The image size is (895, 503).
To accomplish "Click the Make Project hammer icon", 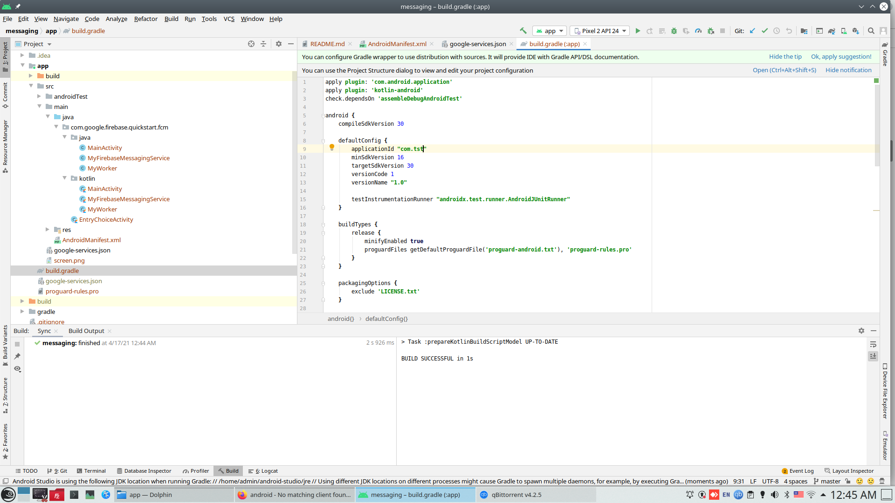I will 523,31.
